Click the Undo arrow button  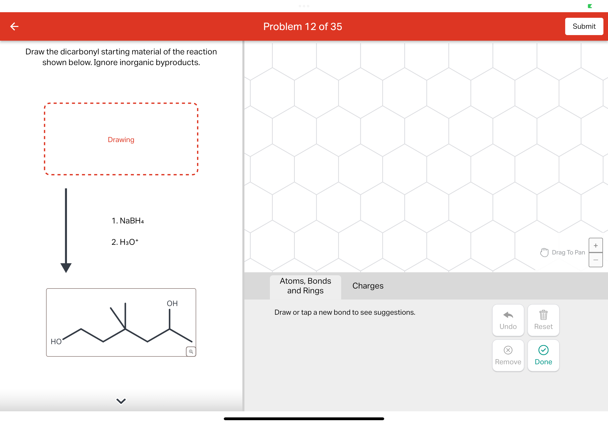coord(508,320)
